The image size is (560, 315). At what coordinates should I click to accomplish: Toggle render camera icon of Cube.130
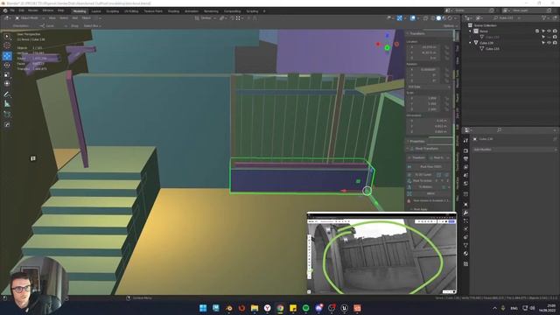tap(555, 43)
